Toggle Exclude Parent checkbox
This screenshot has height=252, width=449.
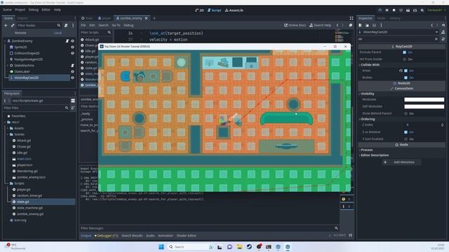point(405,52)
